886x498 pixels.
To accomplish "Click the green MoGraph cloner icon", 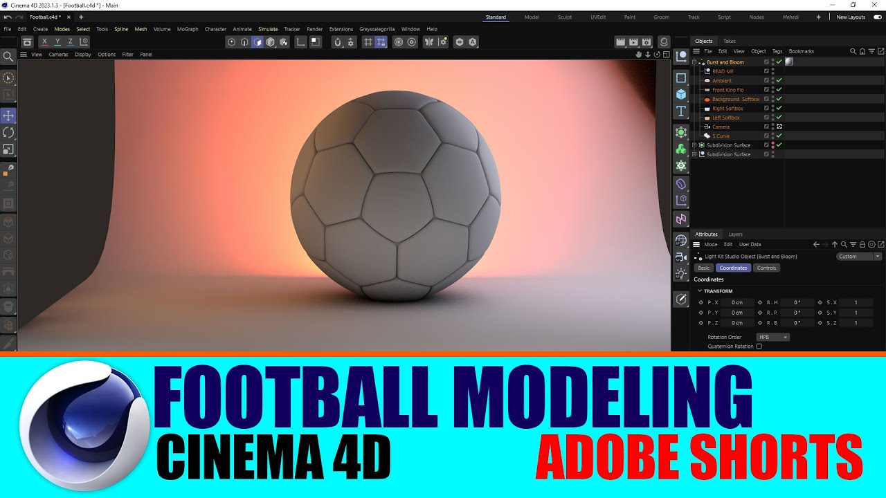I will pyautogui.click(x=681, y=149).
